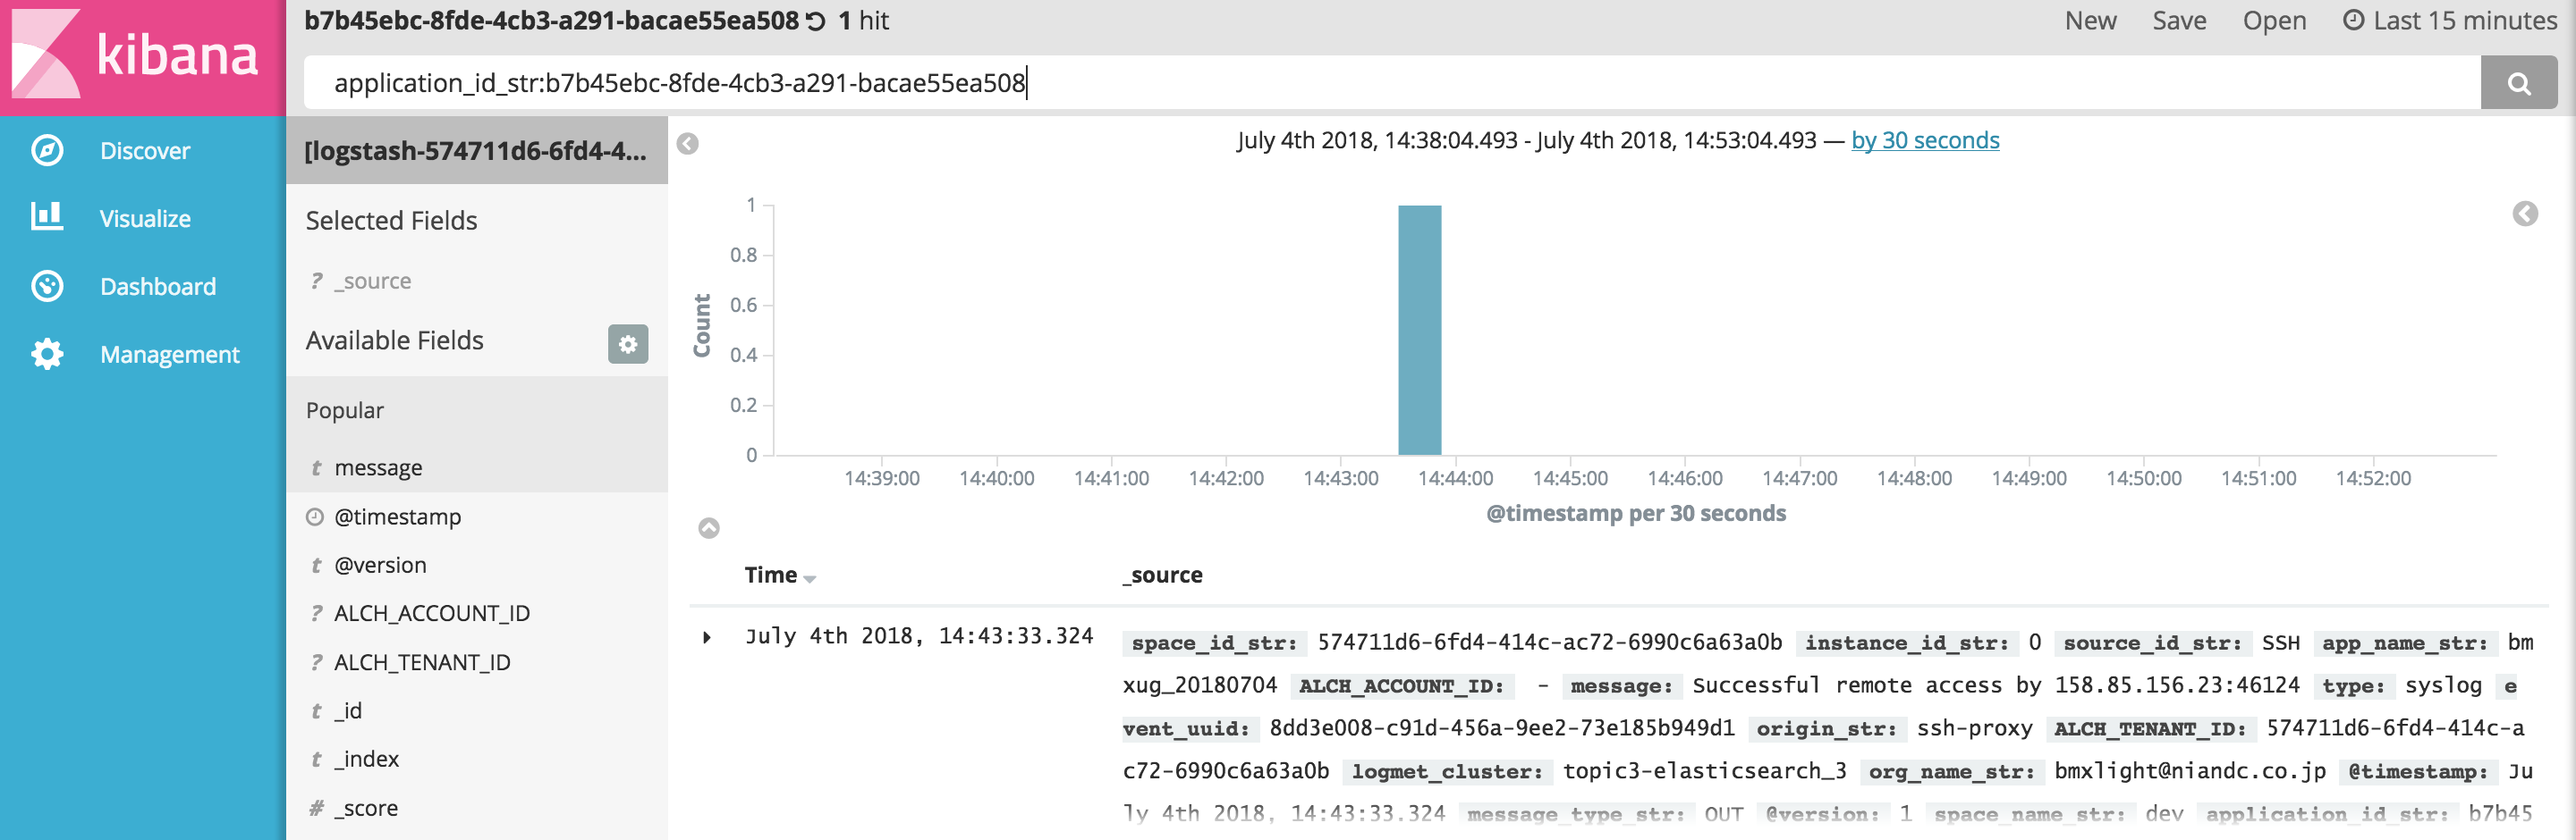Click clock icon beside Last 15 minutes

click(2353, 20)
